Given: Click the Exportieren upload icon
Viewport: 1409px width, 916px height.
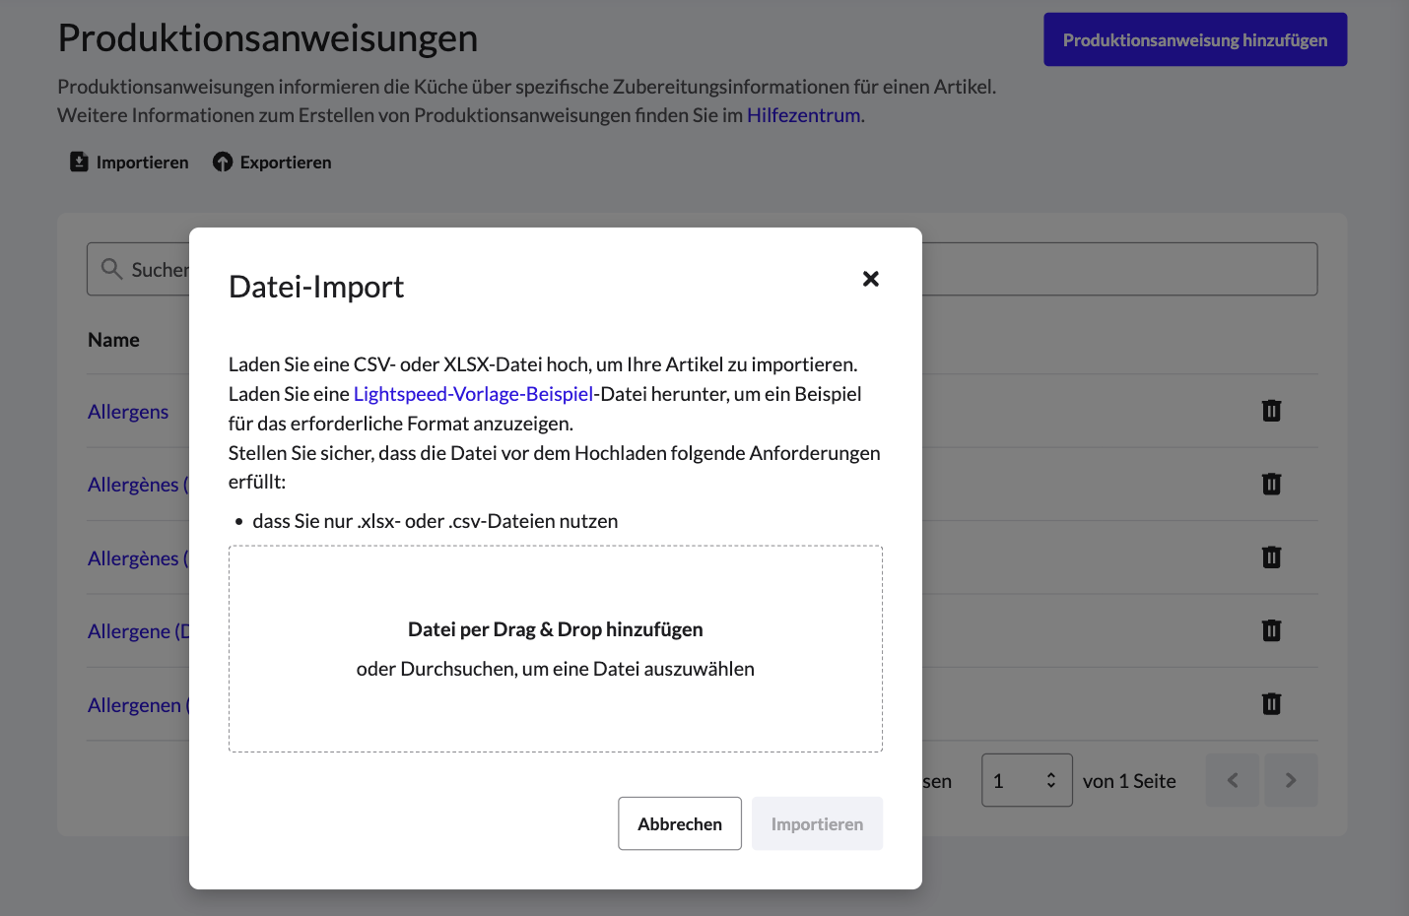Looking at the screenshot, I should [x=223, y=162].
